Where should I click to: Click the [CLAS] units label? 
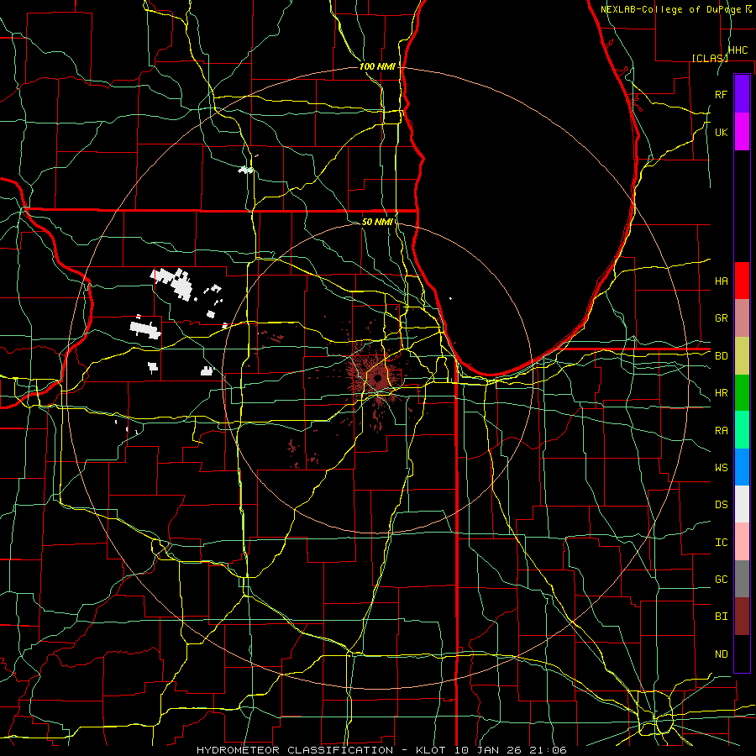[710, 58]
